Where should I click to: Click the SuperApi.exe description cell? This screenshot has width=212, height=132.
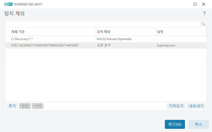[166, 45]
